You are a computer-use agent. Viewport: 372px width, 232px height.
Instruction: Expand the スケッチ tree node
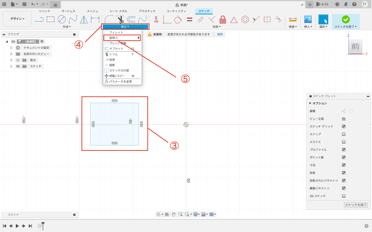point(11,66)
